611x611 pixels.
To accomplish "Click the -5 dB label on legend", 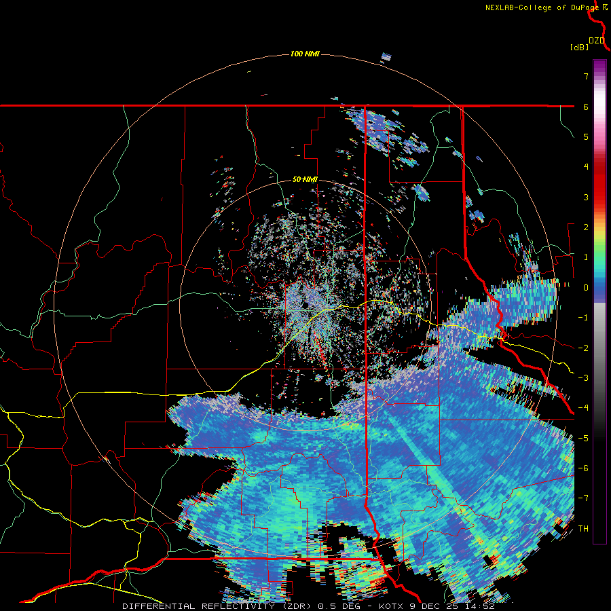I will tap(583, 439).
